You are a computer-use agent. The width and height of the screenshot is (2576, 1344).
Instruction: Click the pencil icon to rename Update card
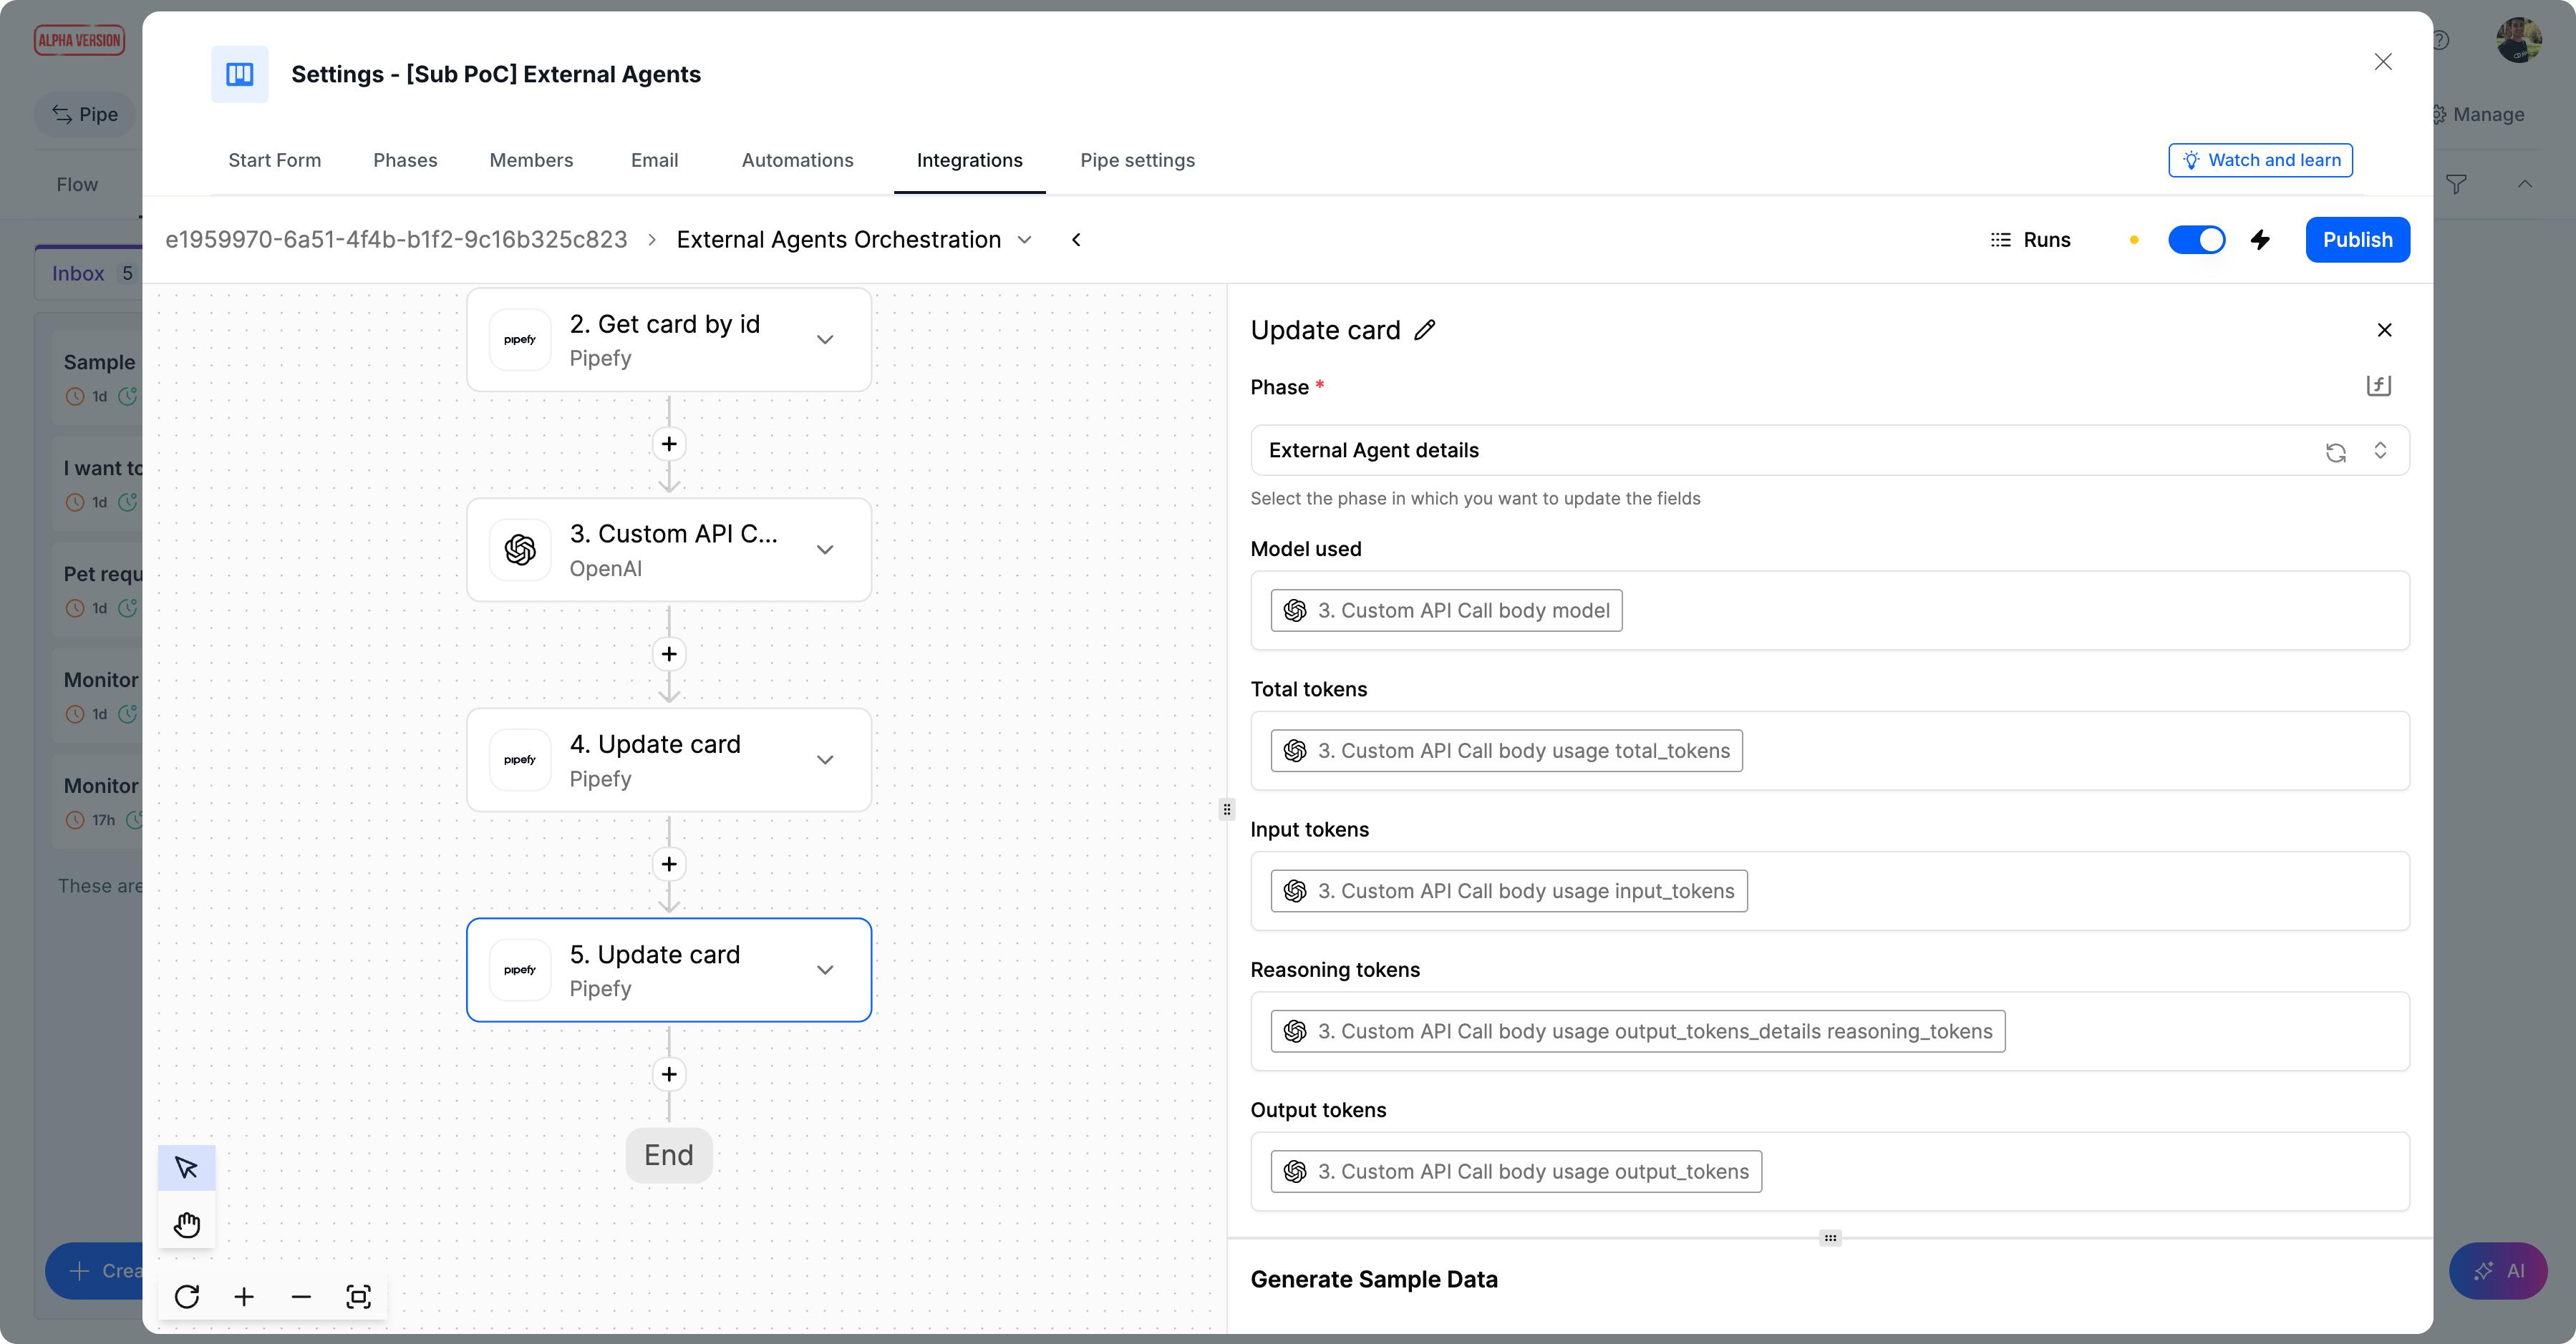coord(1425,330)
